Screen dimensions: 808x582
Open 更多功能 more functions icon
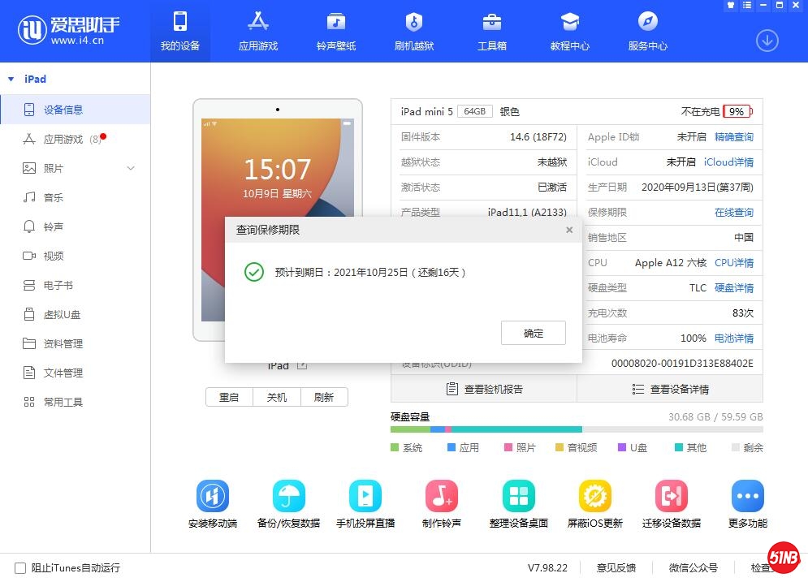(x=747, y=496)
